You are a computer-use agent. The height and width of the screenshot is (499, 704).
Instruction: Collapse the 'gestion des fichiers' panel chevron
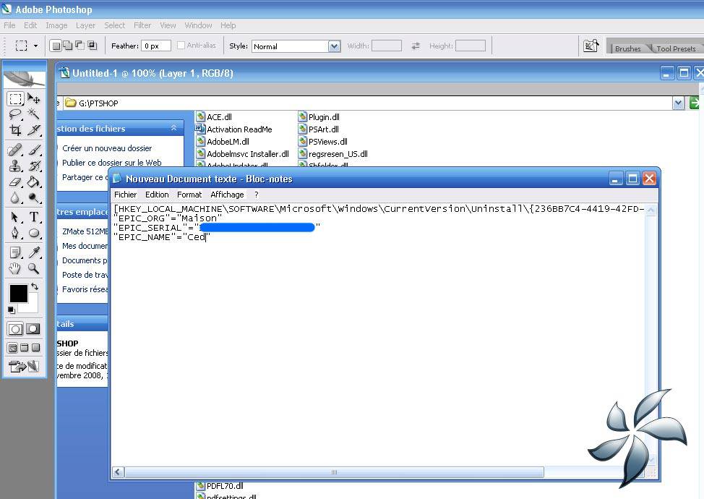tap(173, 129)
